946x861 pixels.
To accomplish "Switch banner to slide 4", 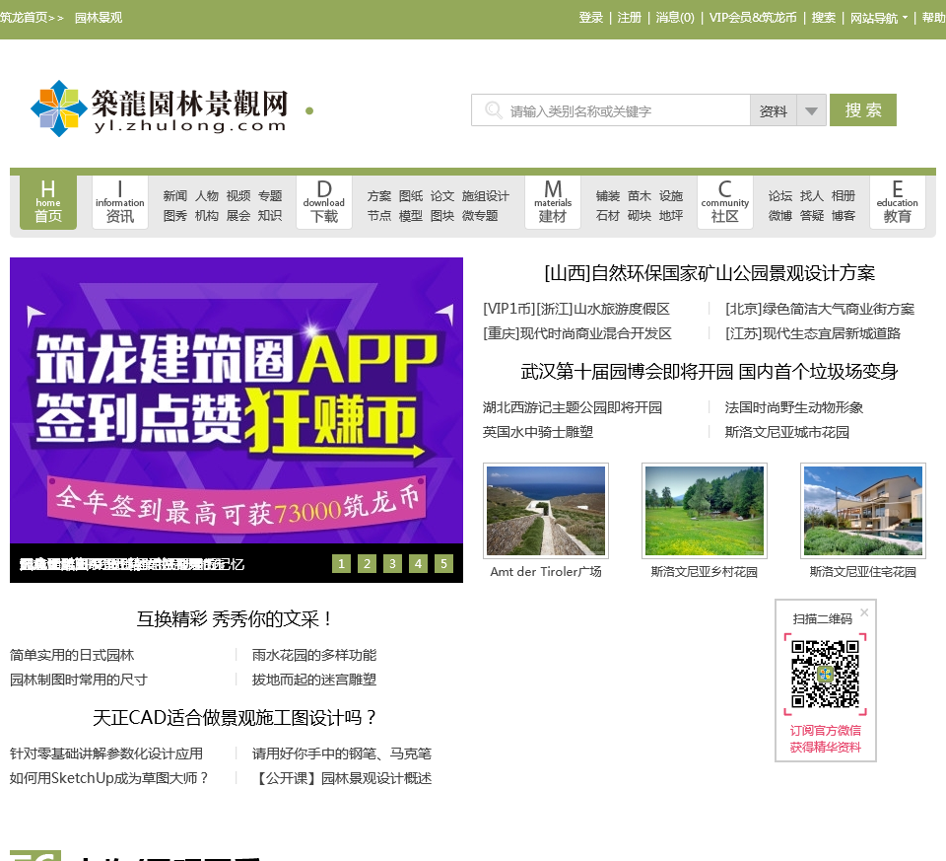I will [418, 564].
